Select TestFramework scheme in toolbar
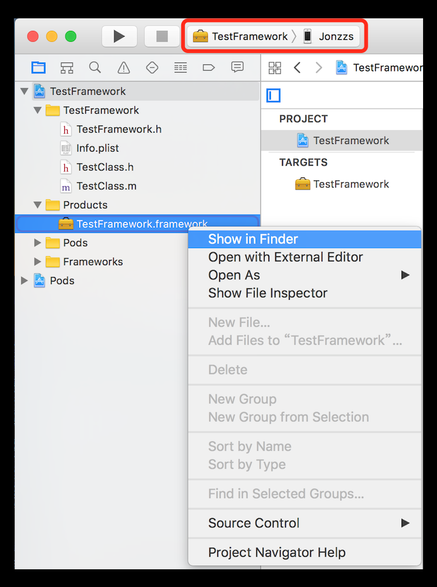Viewport: 437px width, 587px height. point(241,36)
